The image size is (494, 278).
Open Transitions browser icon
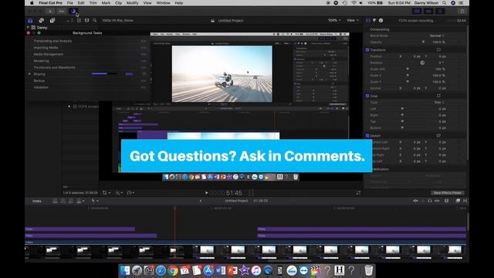coord(465,201)
